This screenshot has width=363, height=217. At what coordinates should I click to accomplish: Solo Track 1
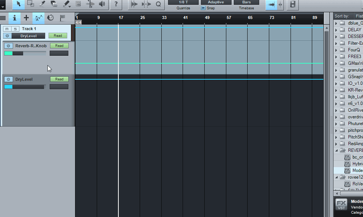(15, 29)
